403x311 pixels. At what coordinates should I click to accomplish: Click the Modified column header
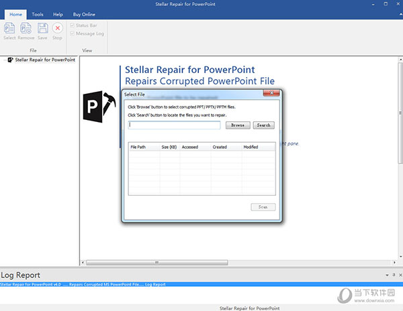click(x=258, y=147)
